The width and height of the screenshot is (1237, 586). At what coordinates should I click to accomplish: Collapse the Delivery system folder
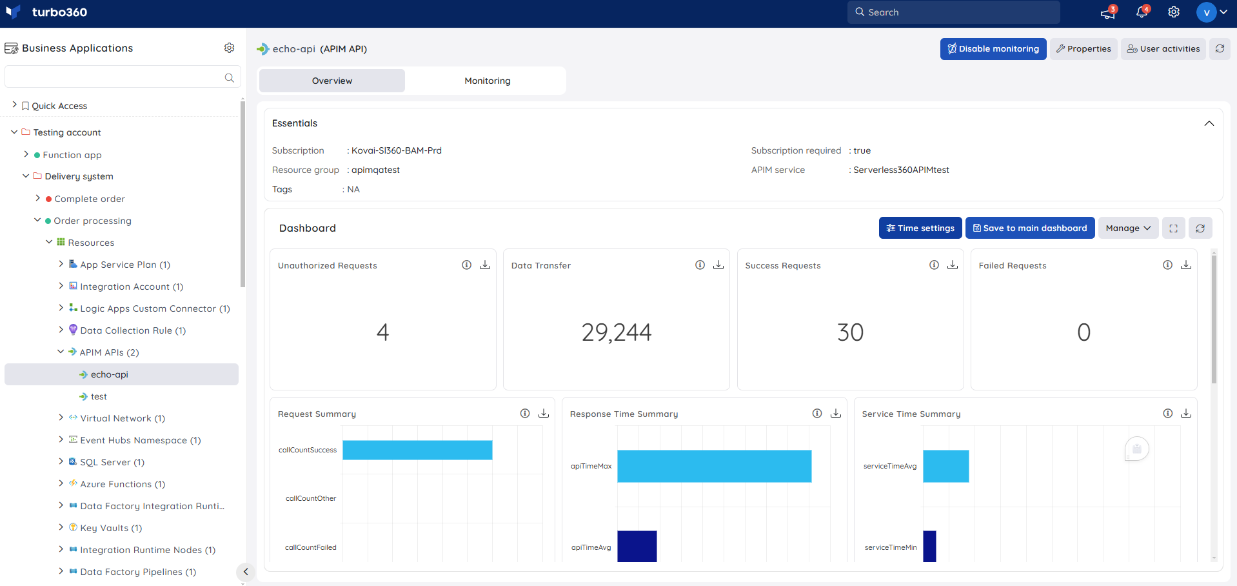click(x=26, y=176)
